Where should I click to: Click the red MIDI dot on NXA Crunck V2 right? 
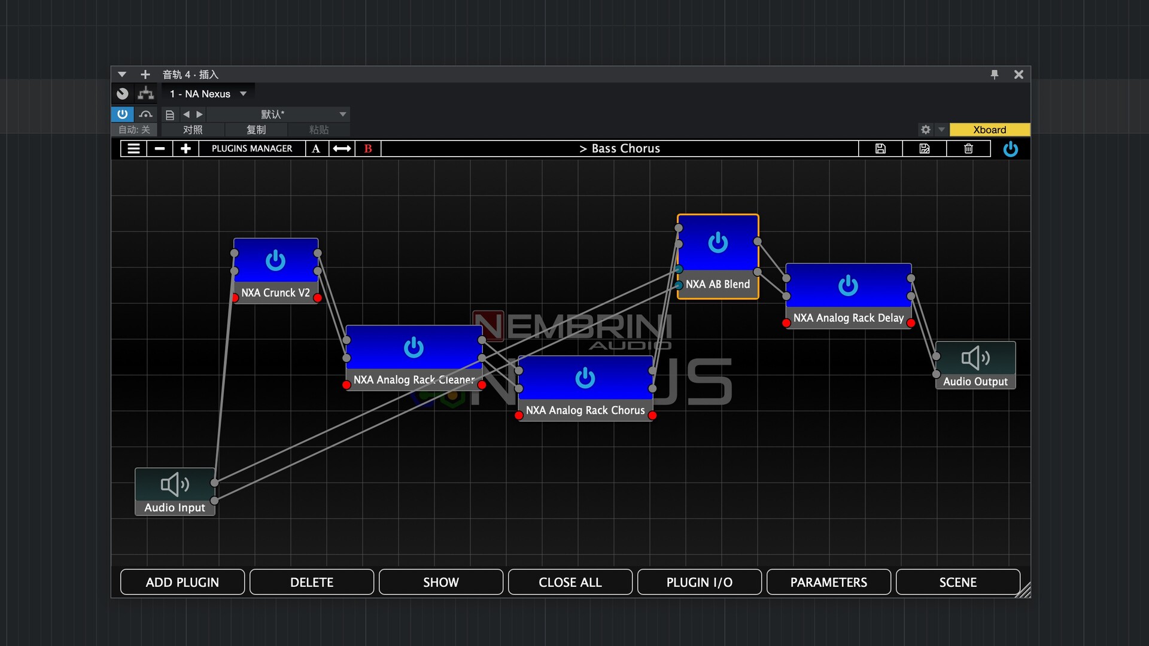pyautogui.click(x=318, y=298)
